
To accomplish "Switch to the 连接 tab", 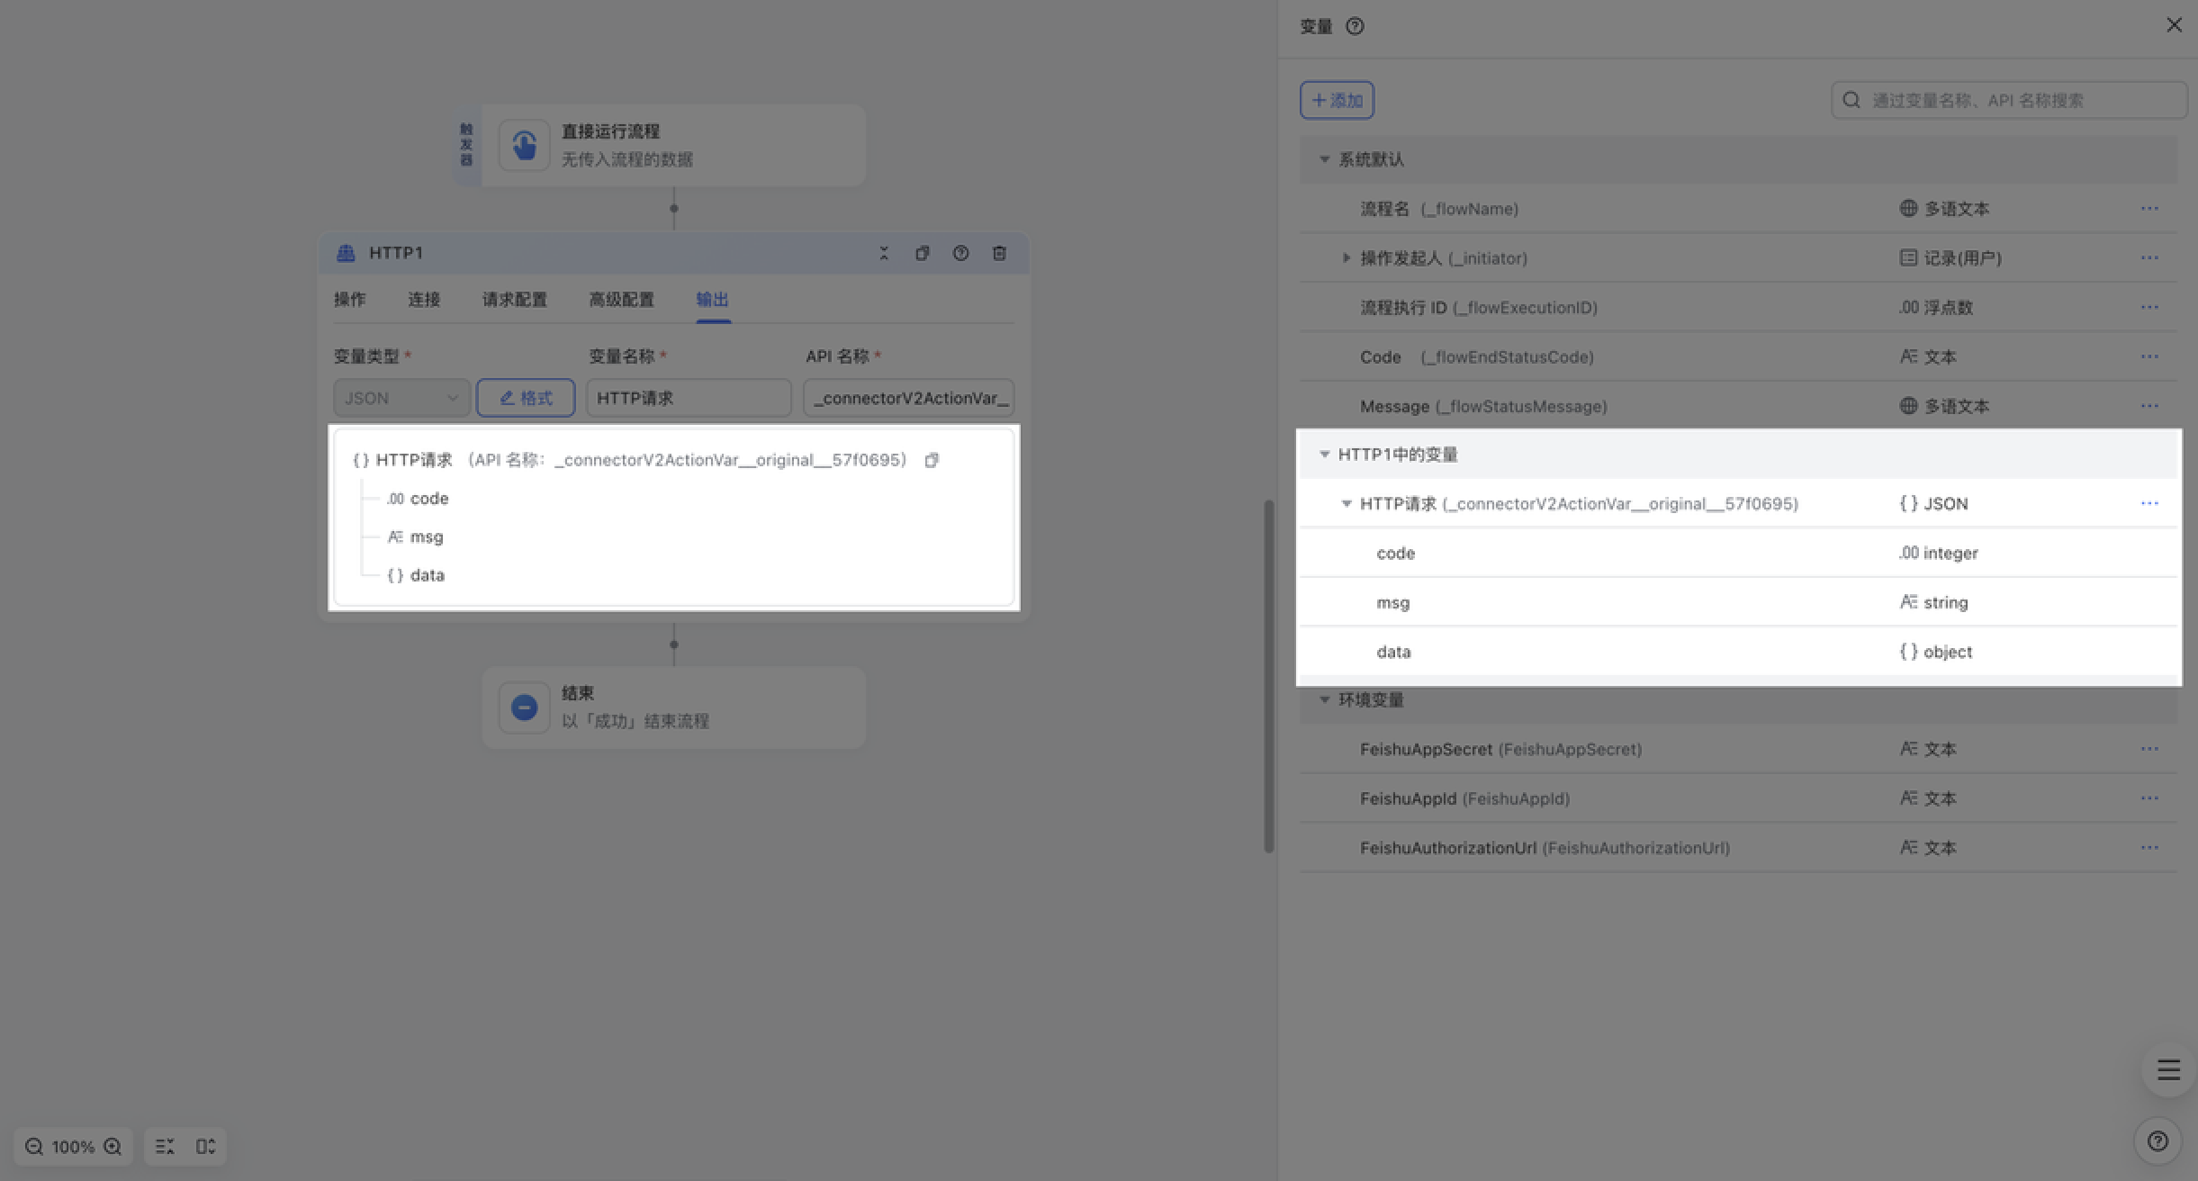I will (424, 300).
